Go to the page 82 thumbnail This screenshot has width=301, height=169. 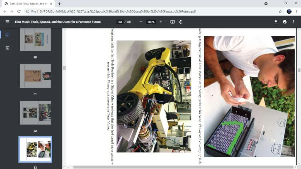(35, 112)
